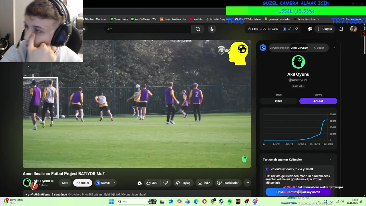Click the İndir download button
This screenshot has height=206, width=366.
click(204, 183)
